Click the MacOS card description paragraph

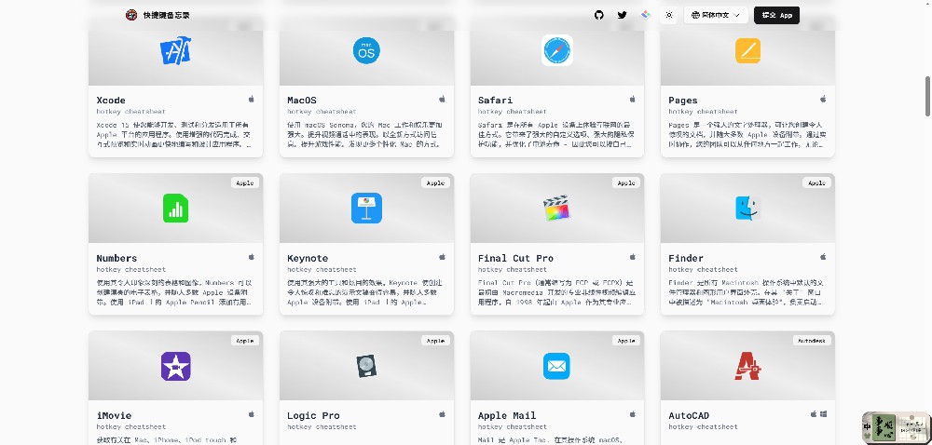tap(366, 135)
